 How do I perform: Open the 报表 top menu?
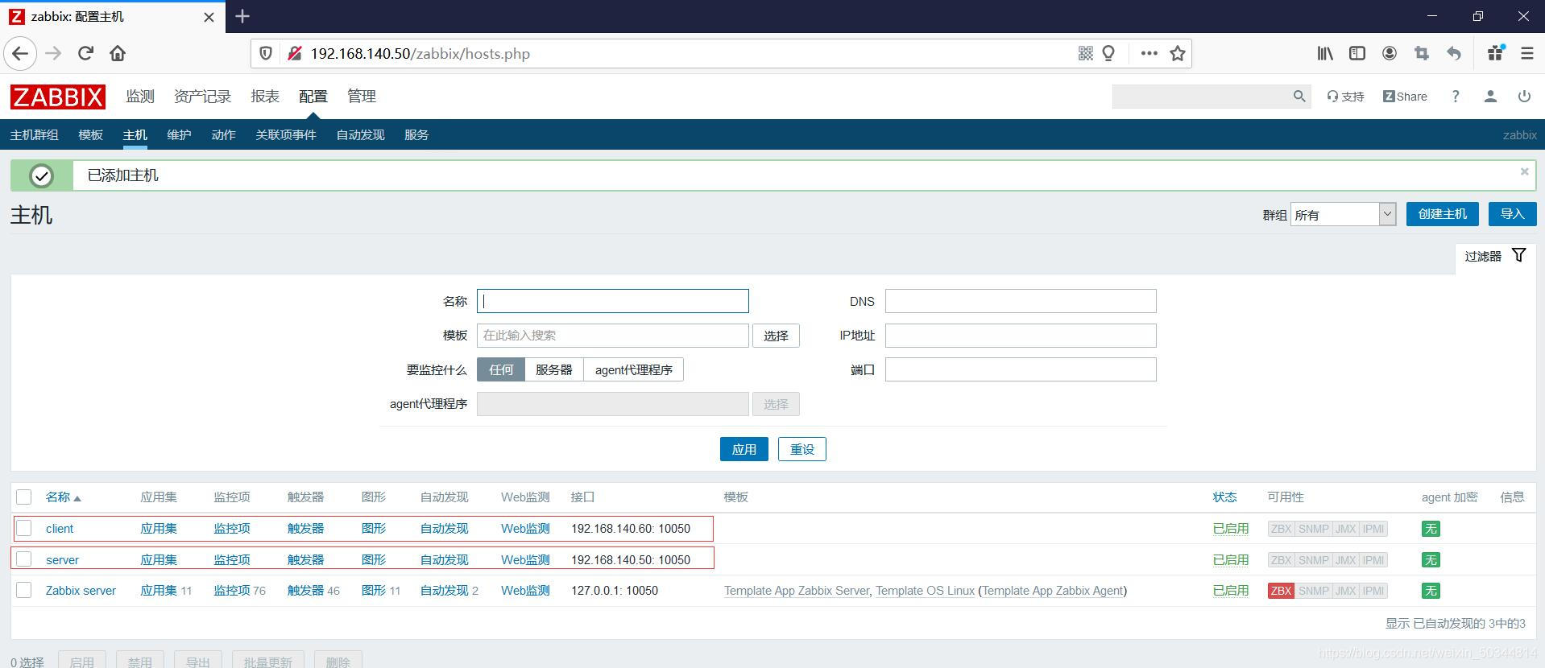265,97
